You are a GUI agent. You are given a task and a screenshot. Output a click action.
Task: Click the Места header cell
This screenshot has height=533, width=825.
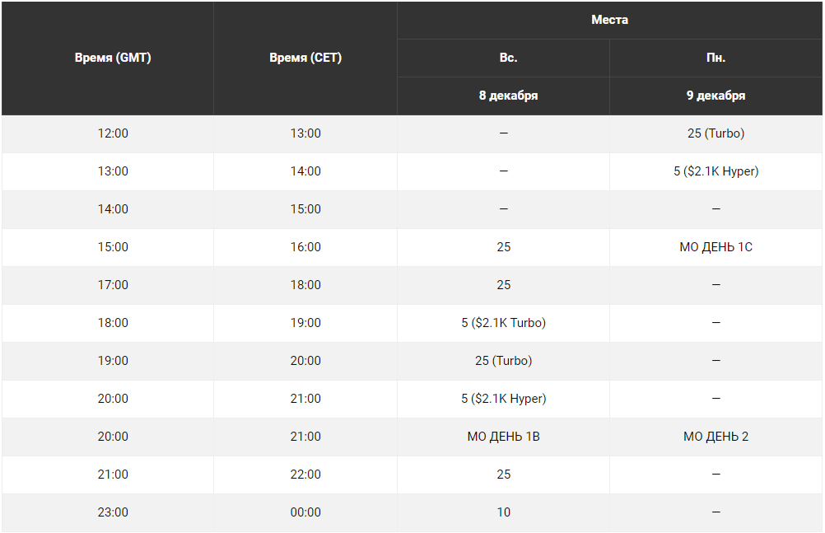(609, 20)
